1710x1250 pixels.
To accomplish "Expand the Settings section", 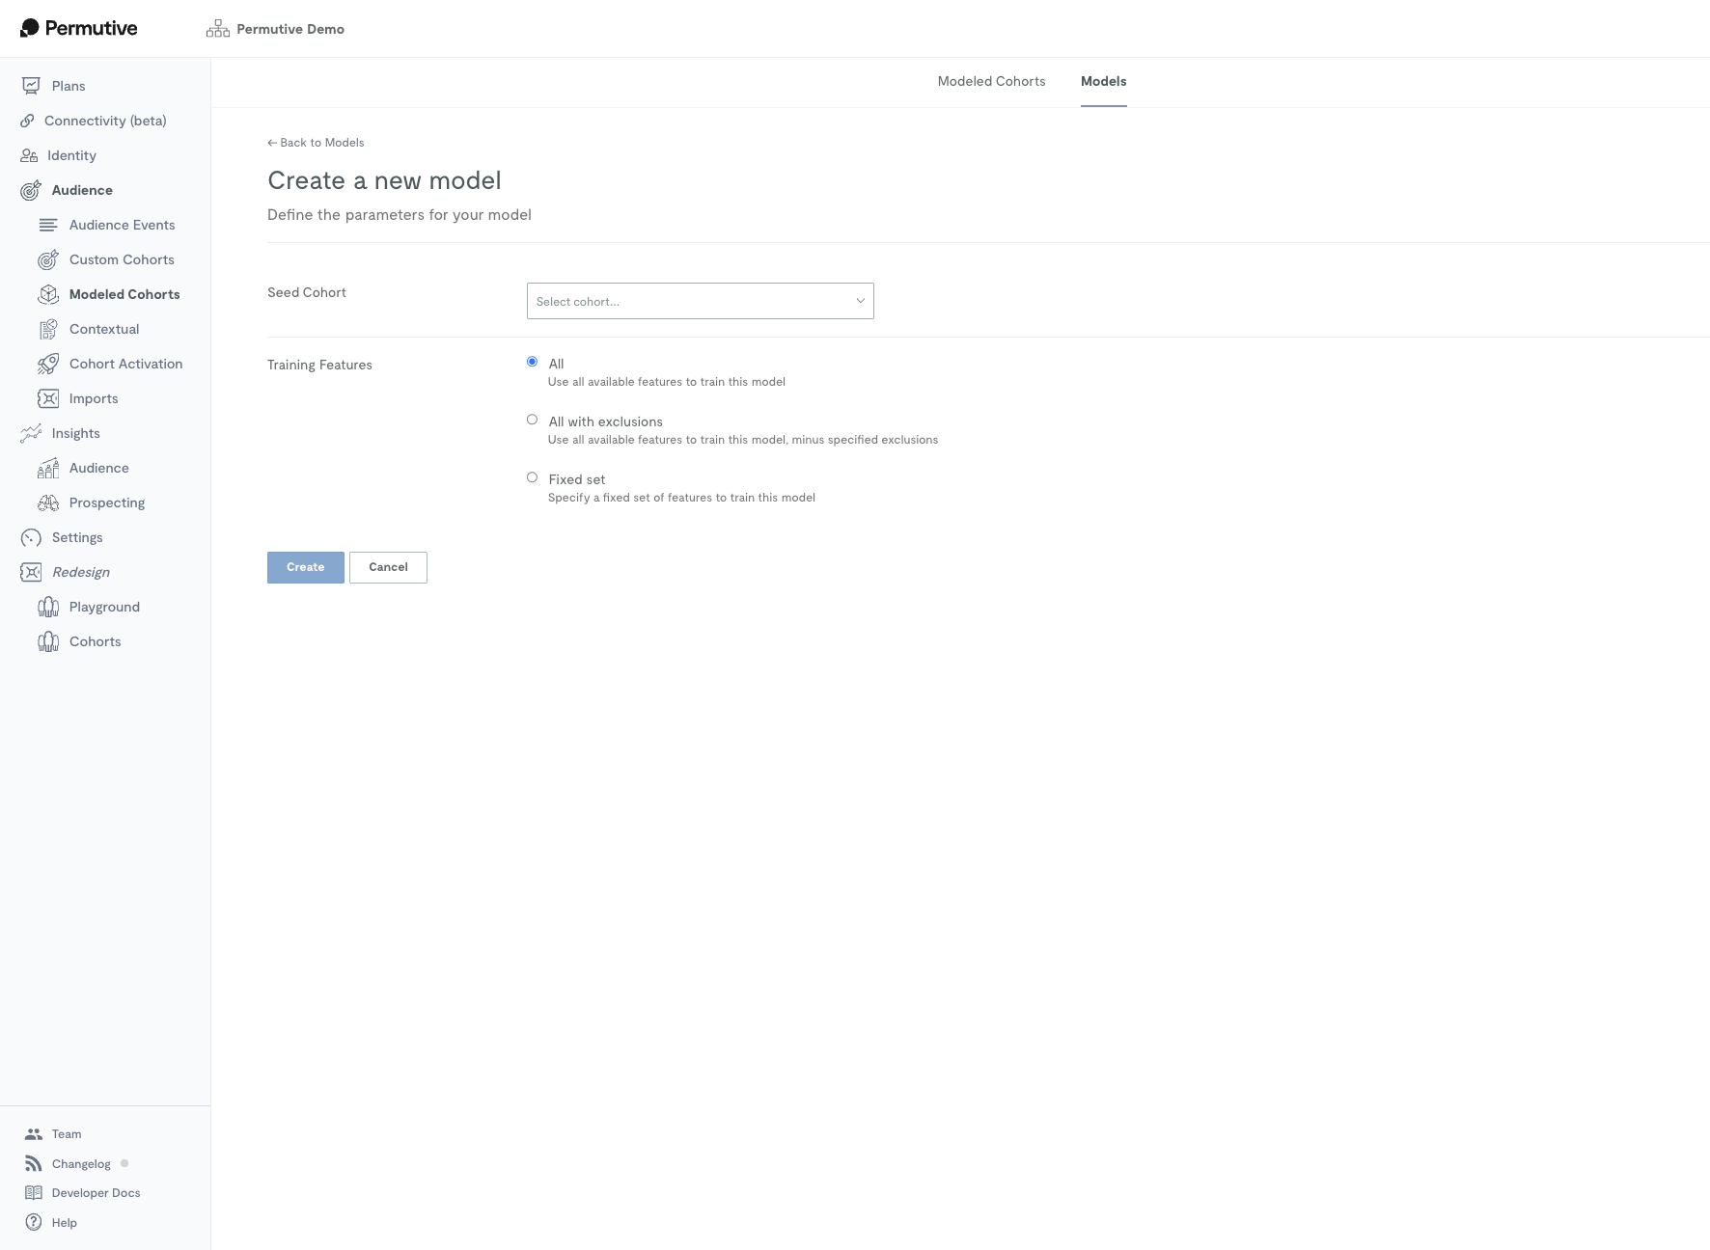I will pos(77,537).
